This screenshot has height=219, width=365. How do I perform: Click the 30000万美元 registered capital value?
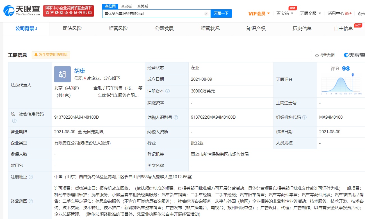click(x=203, y=91)
